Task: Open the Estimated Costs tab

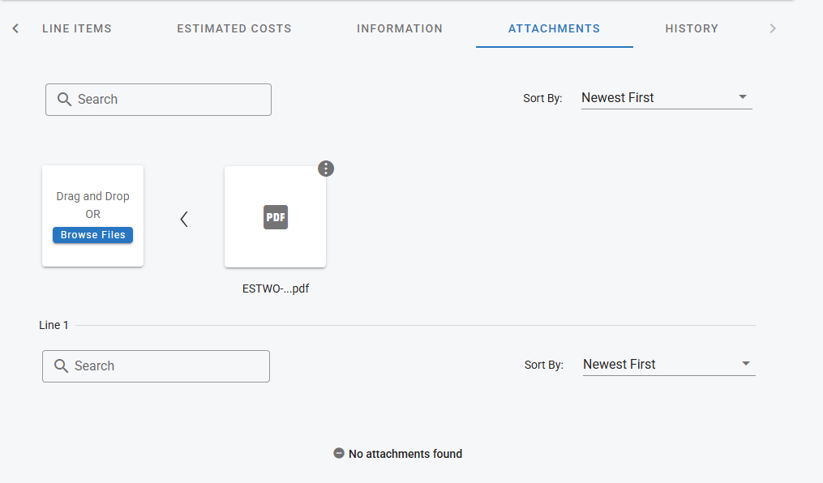Action: click(234, 28)
